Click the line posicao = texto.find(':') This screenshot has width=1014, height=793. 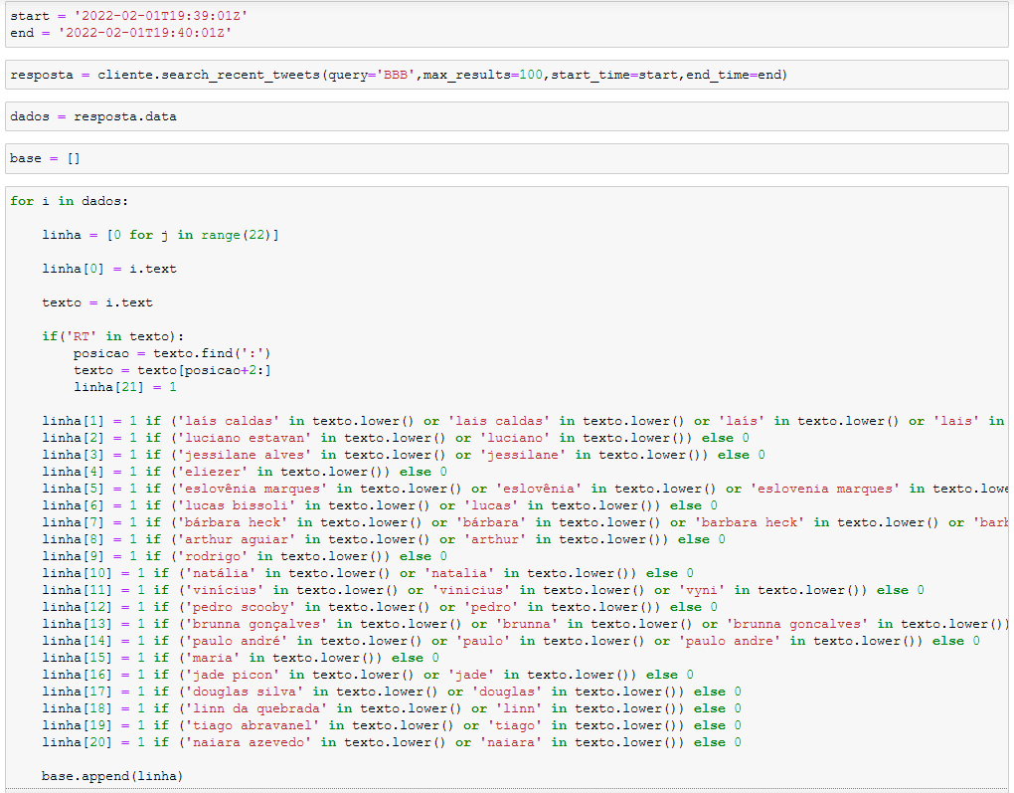click(x=172, y=353)
